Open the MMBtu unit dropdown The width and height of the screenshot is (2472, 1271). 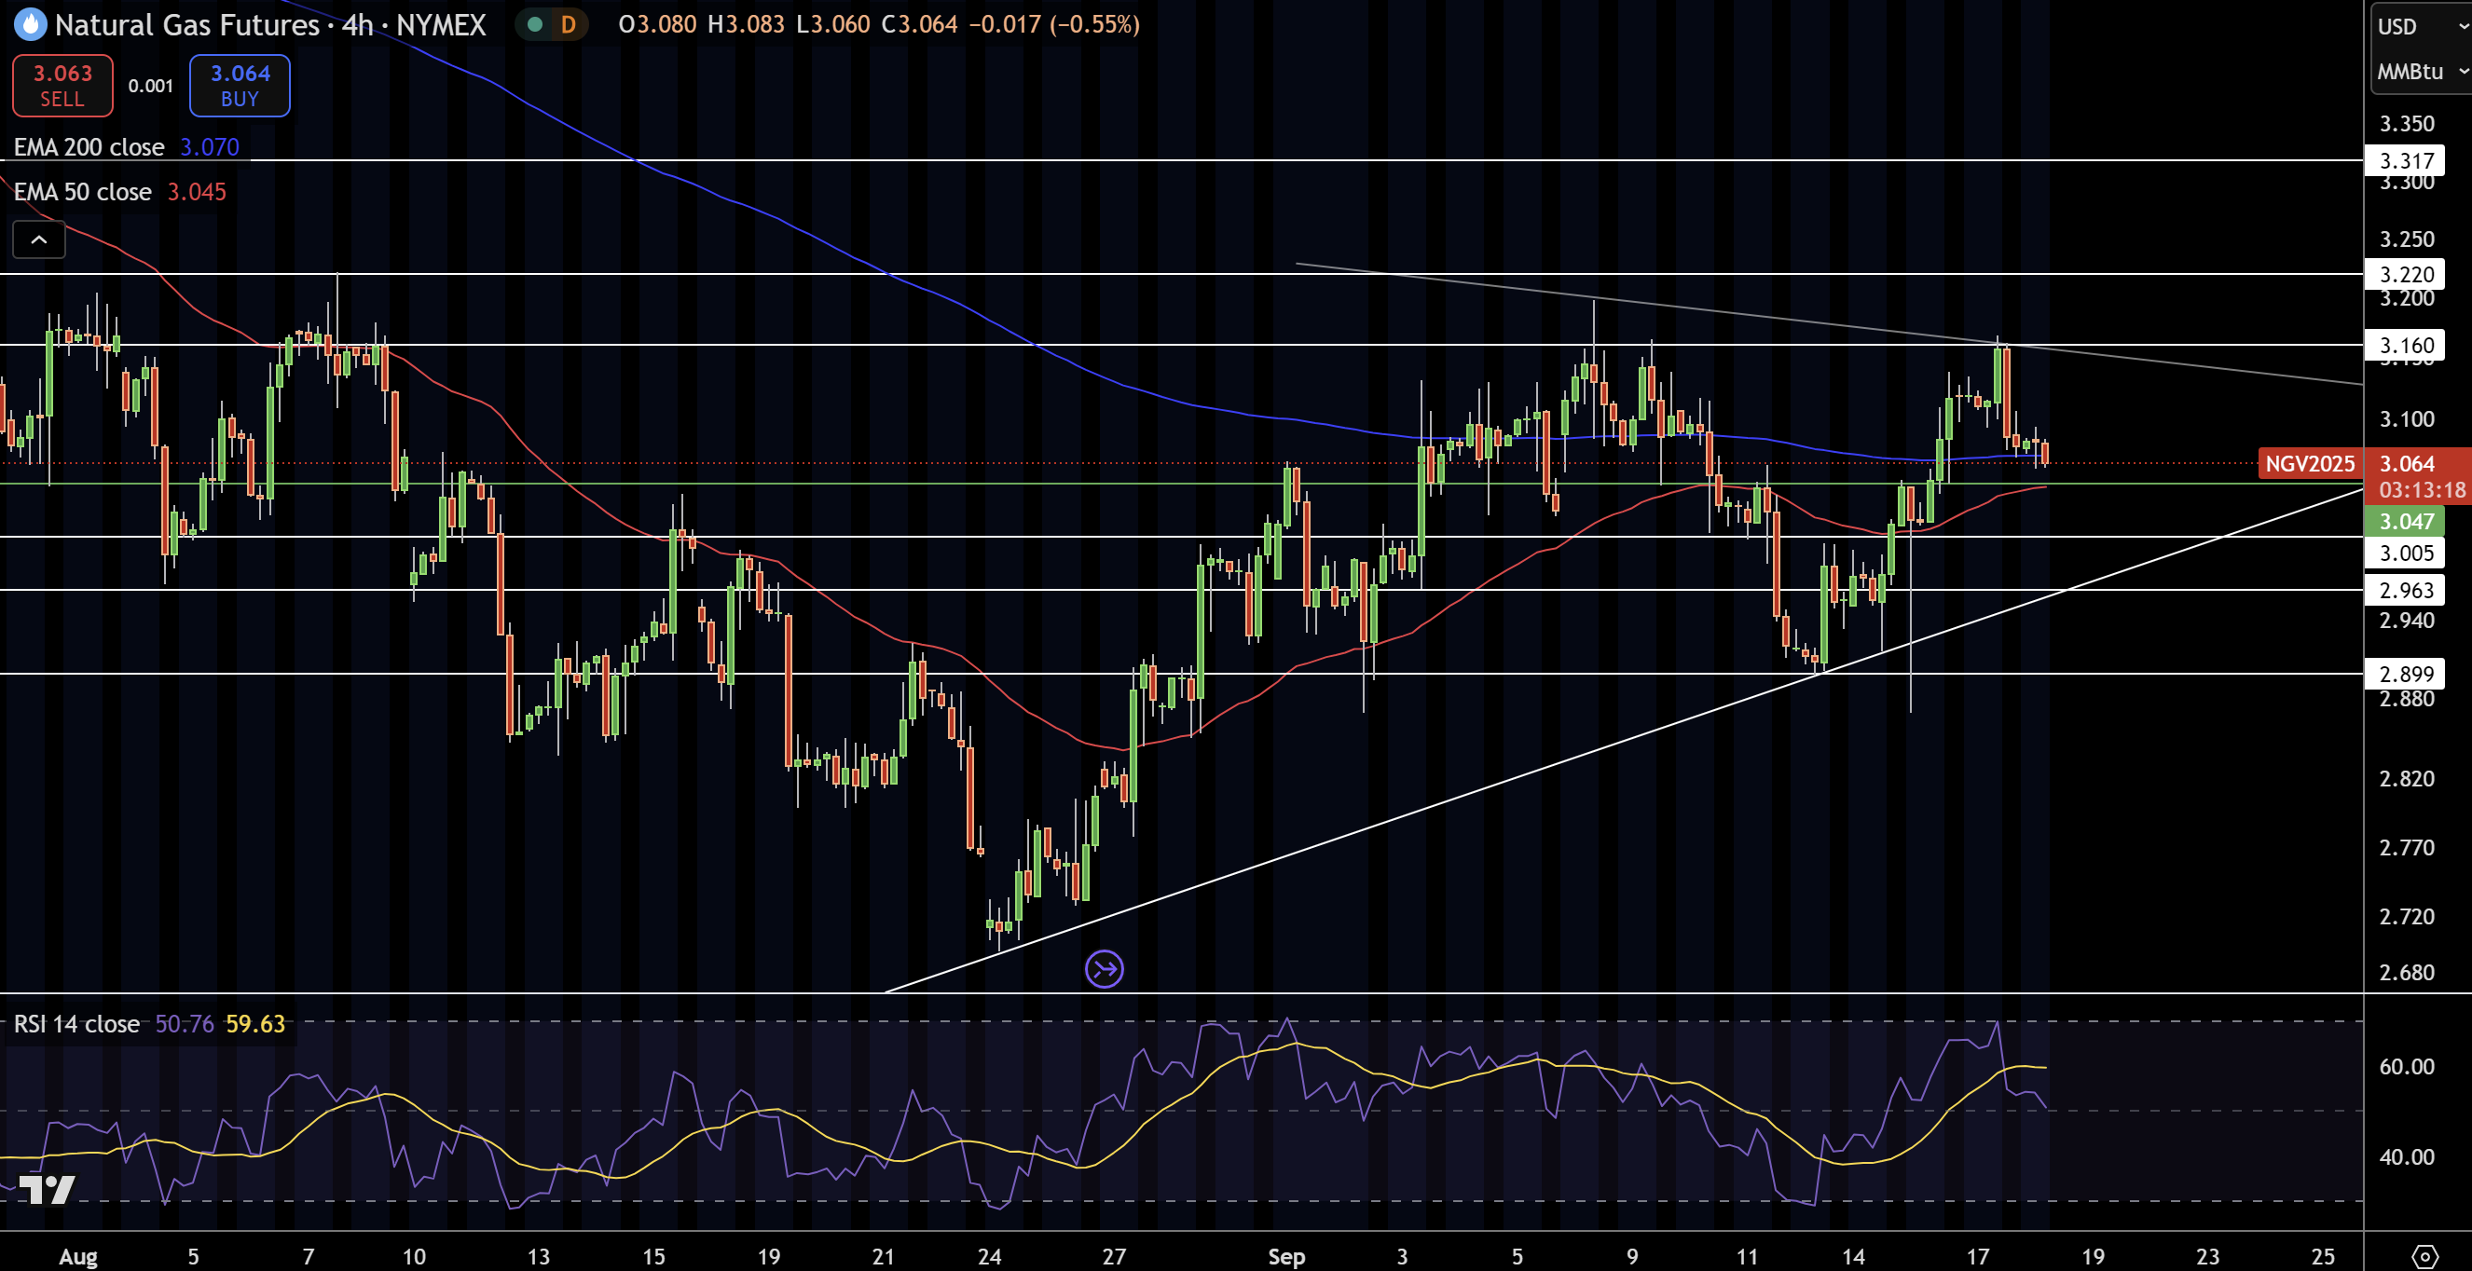(x=2422, y=72)
